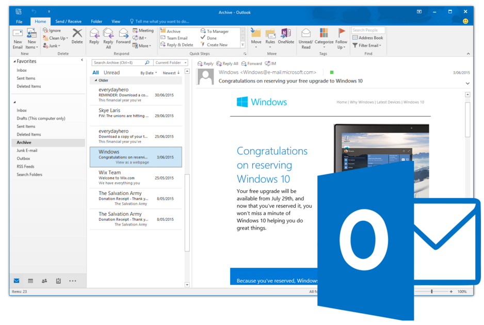Switch to the Send / Receive tab
The width and height of the screenshot is (484, 325).
click(68, 21)
